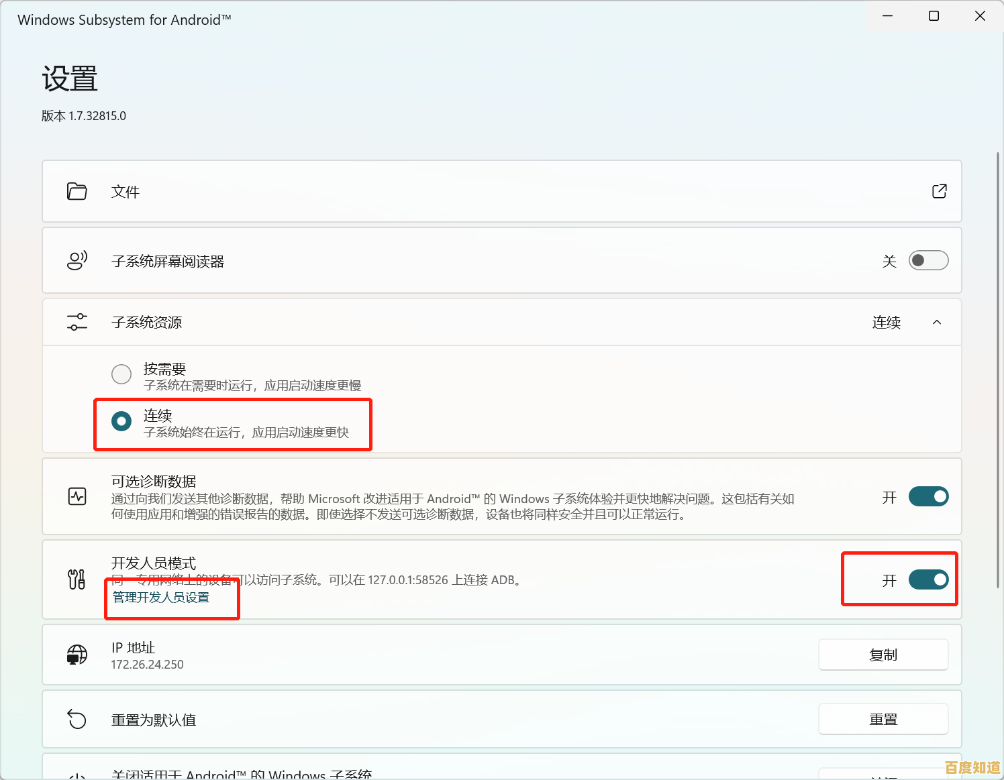The width and height of the screenshot is (1004, 780).
Task: Collapse the 子系统资源 section chevron
Action: (936, 322)
